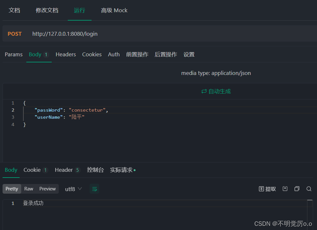
Task: Select the Auth tab
Action: (x=114, y=54)
